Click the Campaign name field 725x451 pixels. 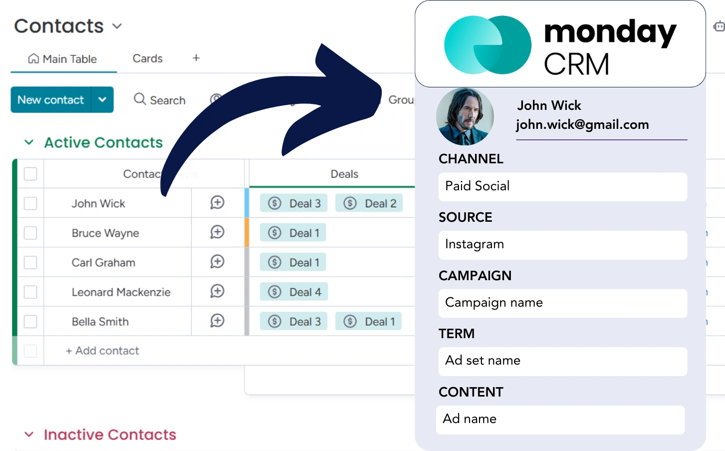point(563,303)
